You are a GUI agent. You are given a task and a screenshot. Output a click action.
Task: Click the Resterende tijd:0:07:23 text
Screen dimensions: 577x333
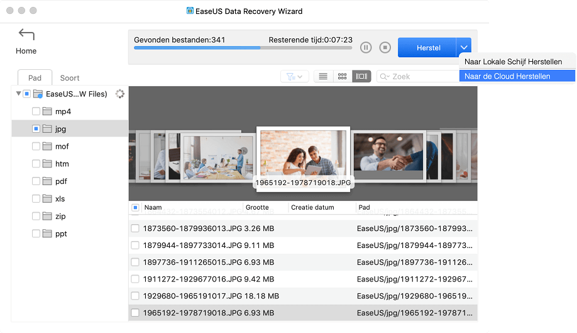coord(310,40)
